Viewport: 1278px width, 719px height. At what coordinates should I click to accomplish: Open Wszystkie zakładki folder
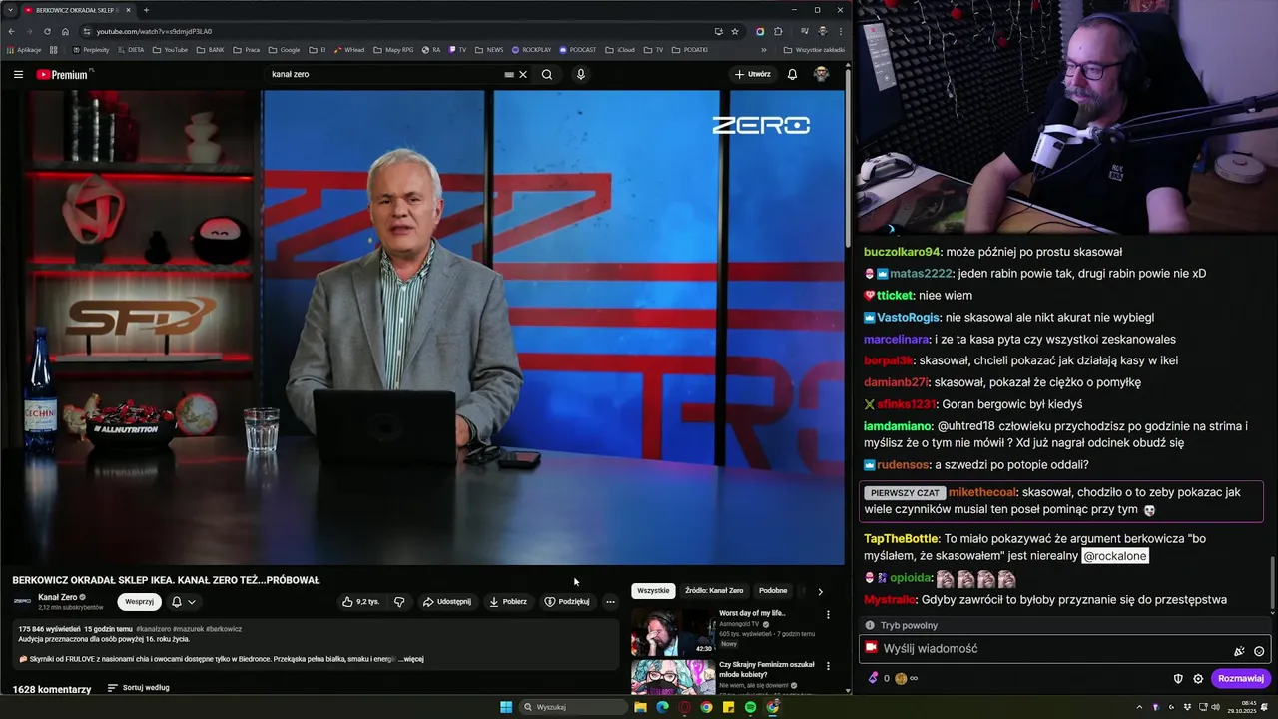[814, 49]
